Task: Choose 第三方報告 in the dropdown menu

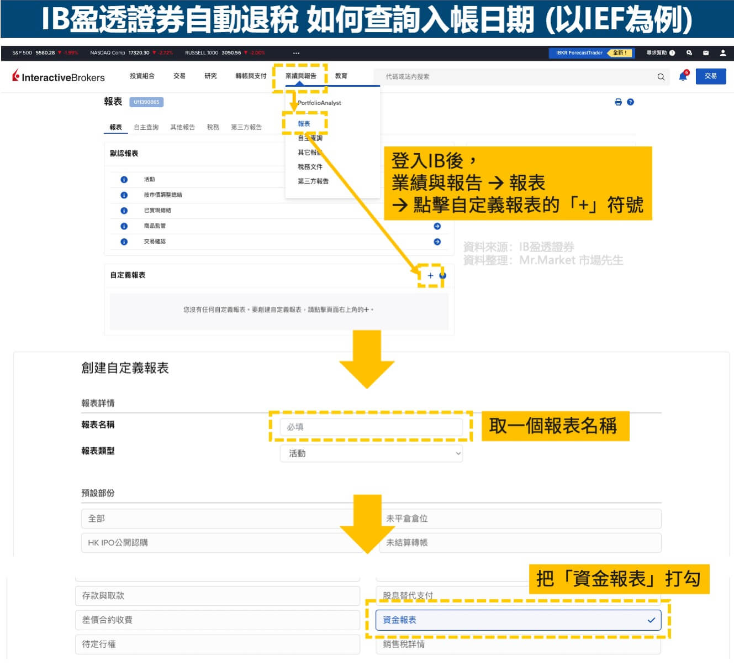Action: (x=313, y=181)
